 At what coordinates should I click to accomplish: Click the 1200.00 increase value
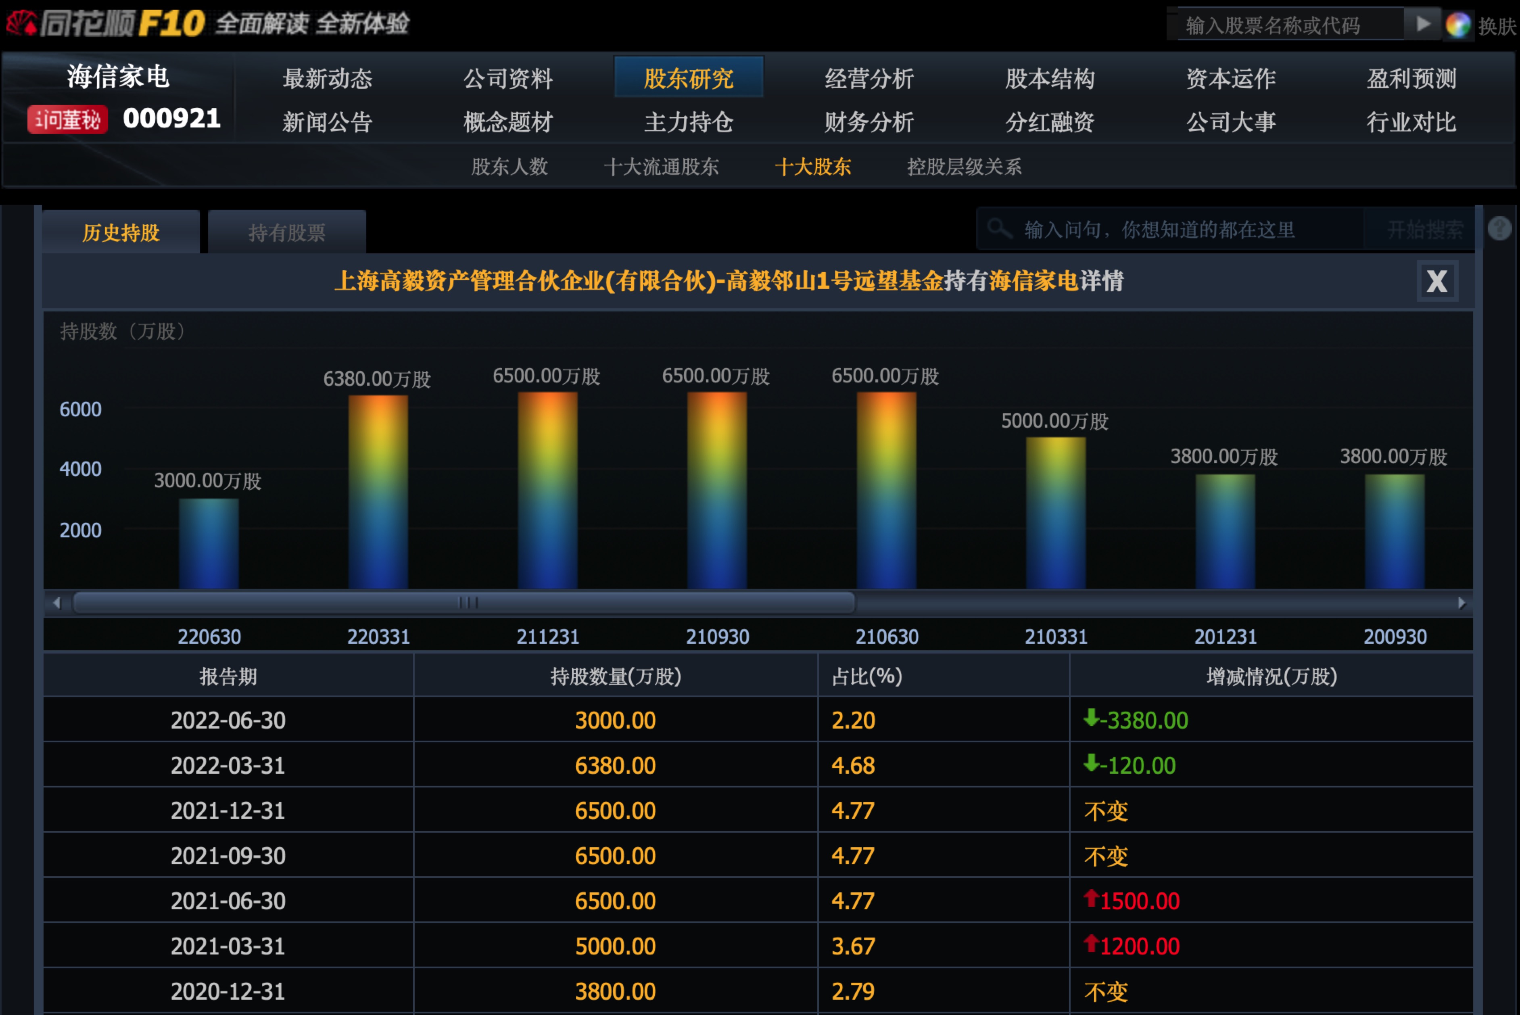(x=1132, y=946)
